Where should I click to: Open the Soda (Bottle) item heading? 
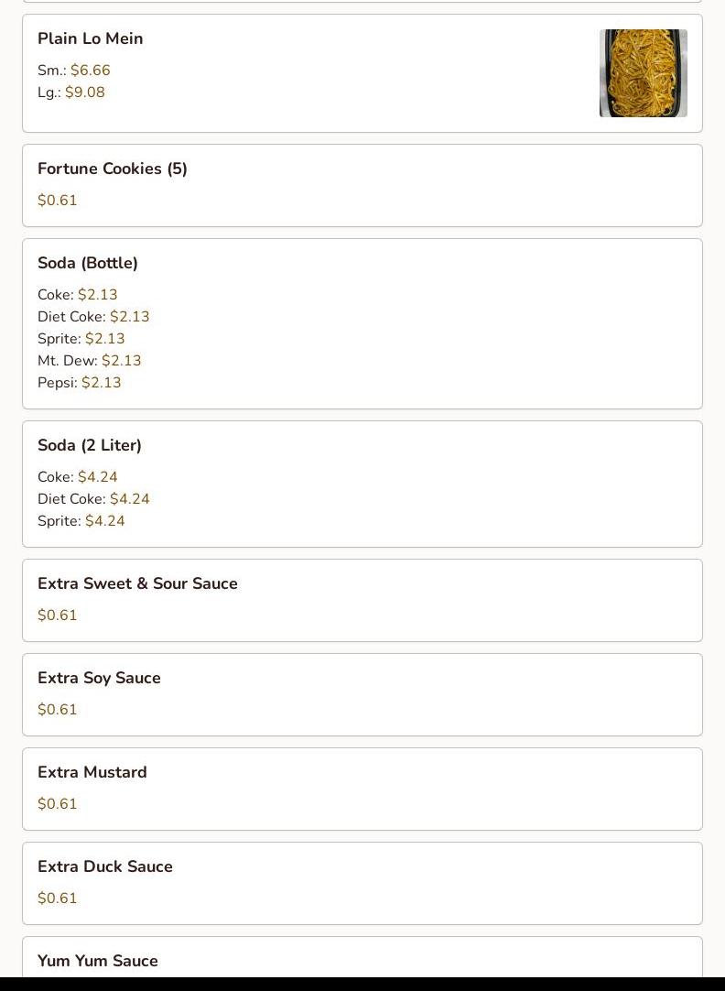pos(88,263)
